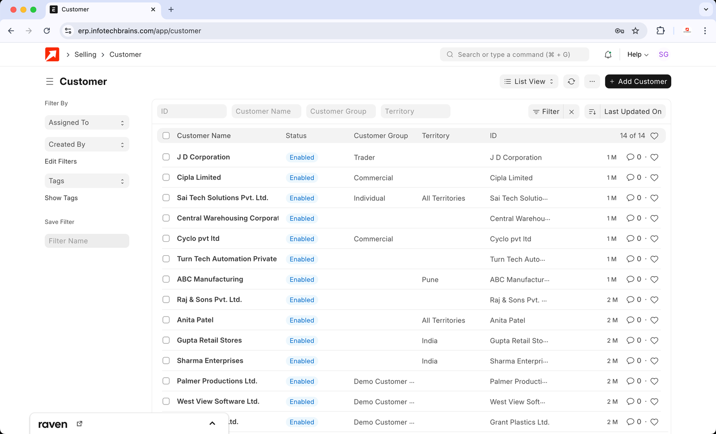Viewport: 716px width, 434px height.
Task: Clear filters with the X icon
Action: pos(571,112)
